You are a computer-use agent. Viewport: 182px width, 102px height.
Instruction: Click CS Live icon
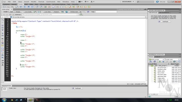tap(157, 2)
